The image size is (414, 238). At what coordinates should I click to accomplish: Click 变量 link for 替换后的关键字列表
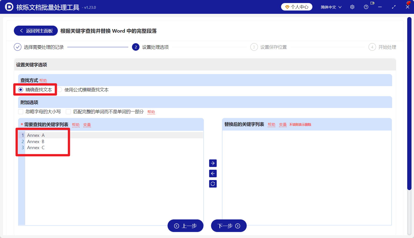283,125
